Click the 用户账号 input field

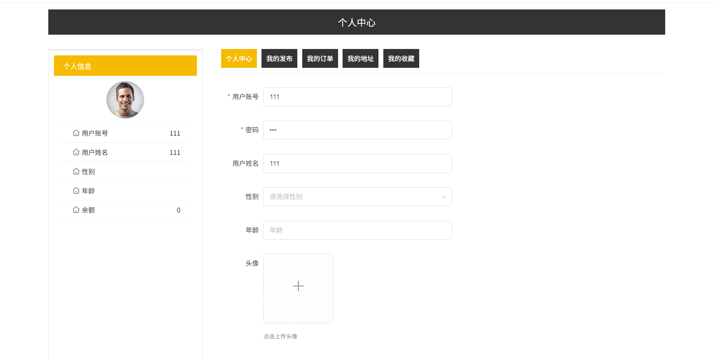coord(357,97)
